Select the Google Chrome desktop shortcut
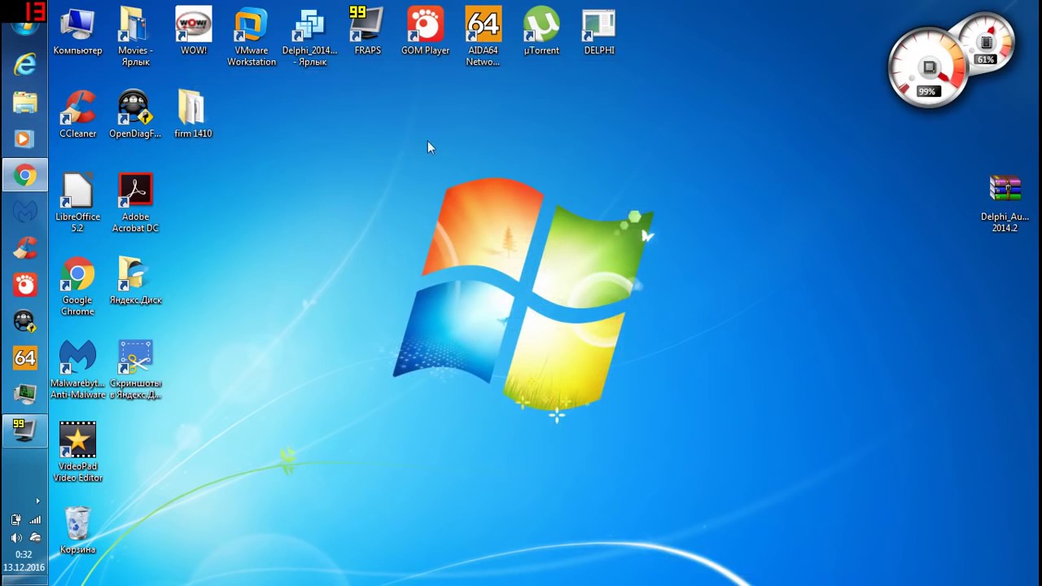 [77, 286]
